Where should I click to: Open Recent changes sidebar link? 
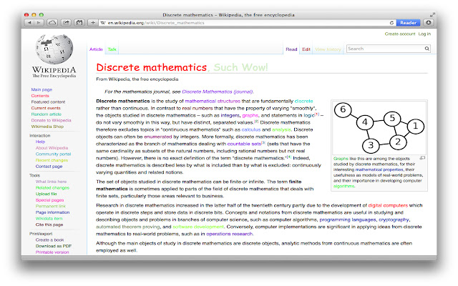[x=52, y=160]
